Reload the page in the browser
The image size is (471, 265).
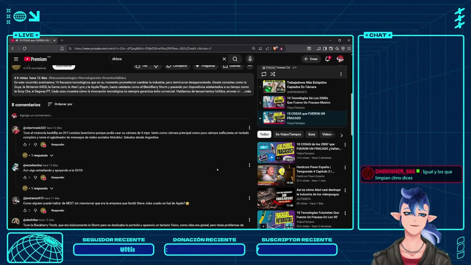pyautogui.click(x=25, y=49)
